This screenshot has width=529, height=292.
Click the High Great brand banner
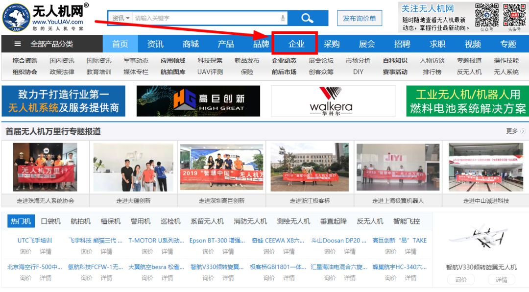198,101
